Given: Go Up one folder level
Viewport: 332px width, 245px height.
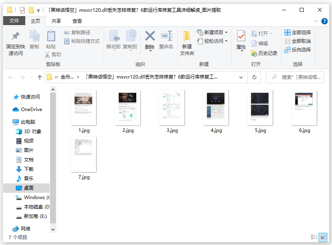Looking at the screenshot, I should (40, 77).
